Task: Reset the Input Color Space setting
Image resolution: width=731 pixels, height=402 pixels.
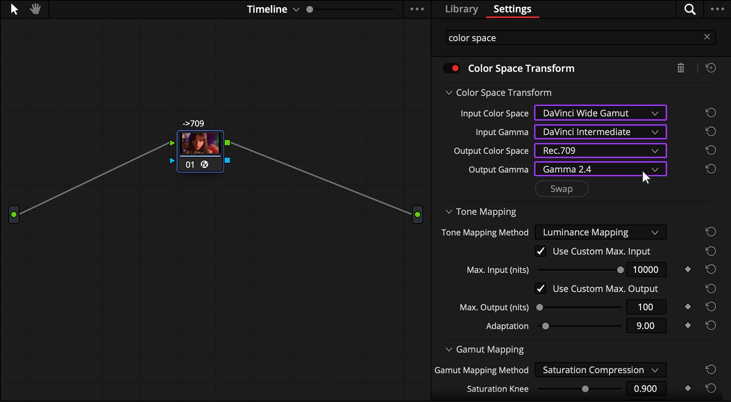Action: tap(710, 113)
